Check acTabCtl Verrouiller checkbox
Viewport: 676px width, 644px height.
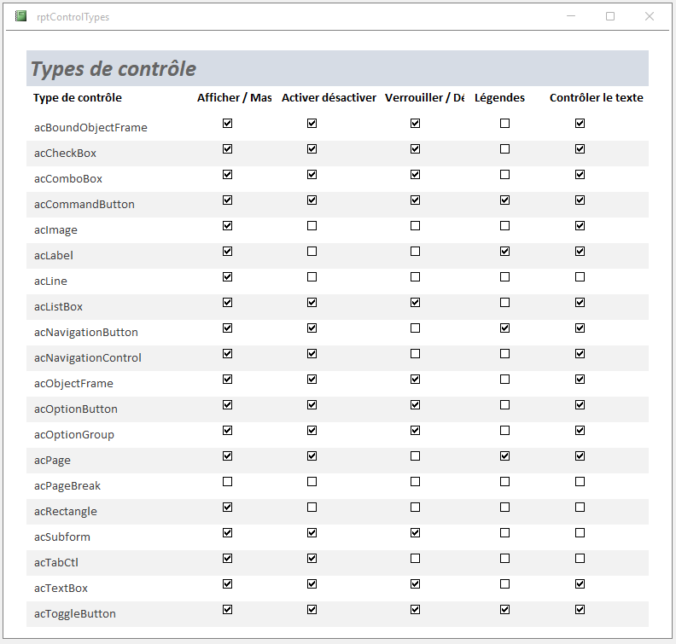[415, 559]
